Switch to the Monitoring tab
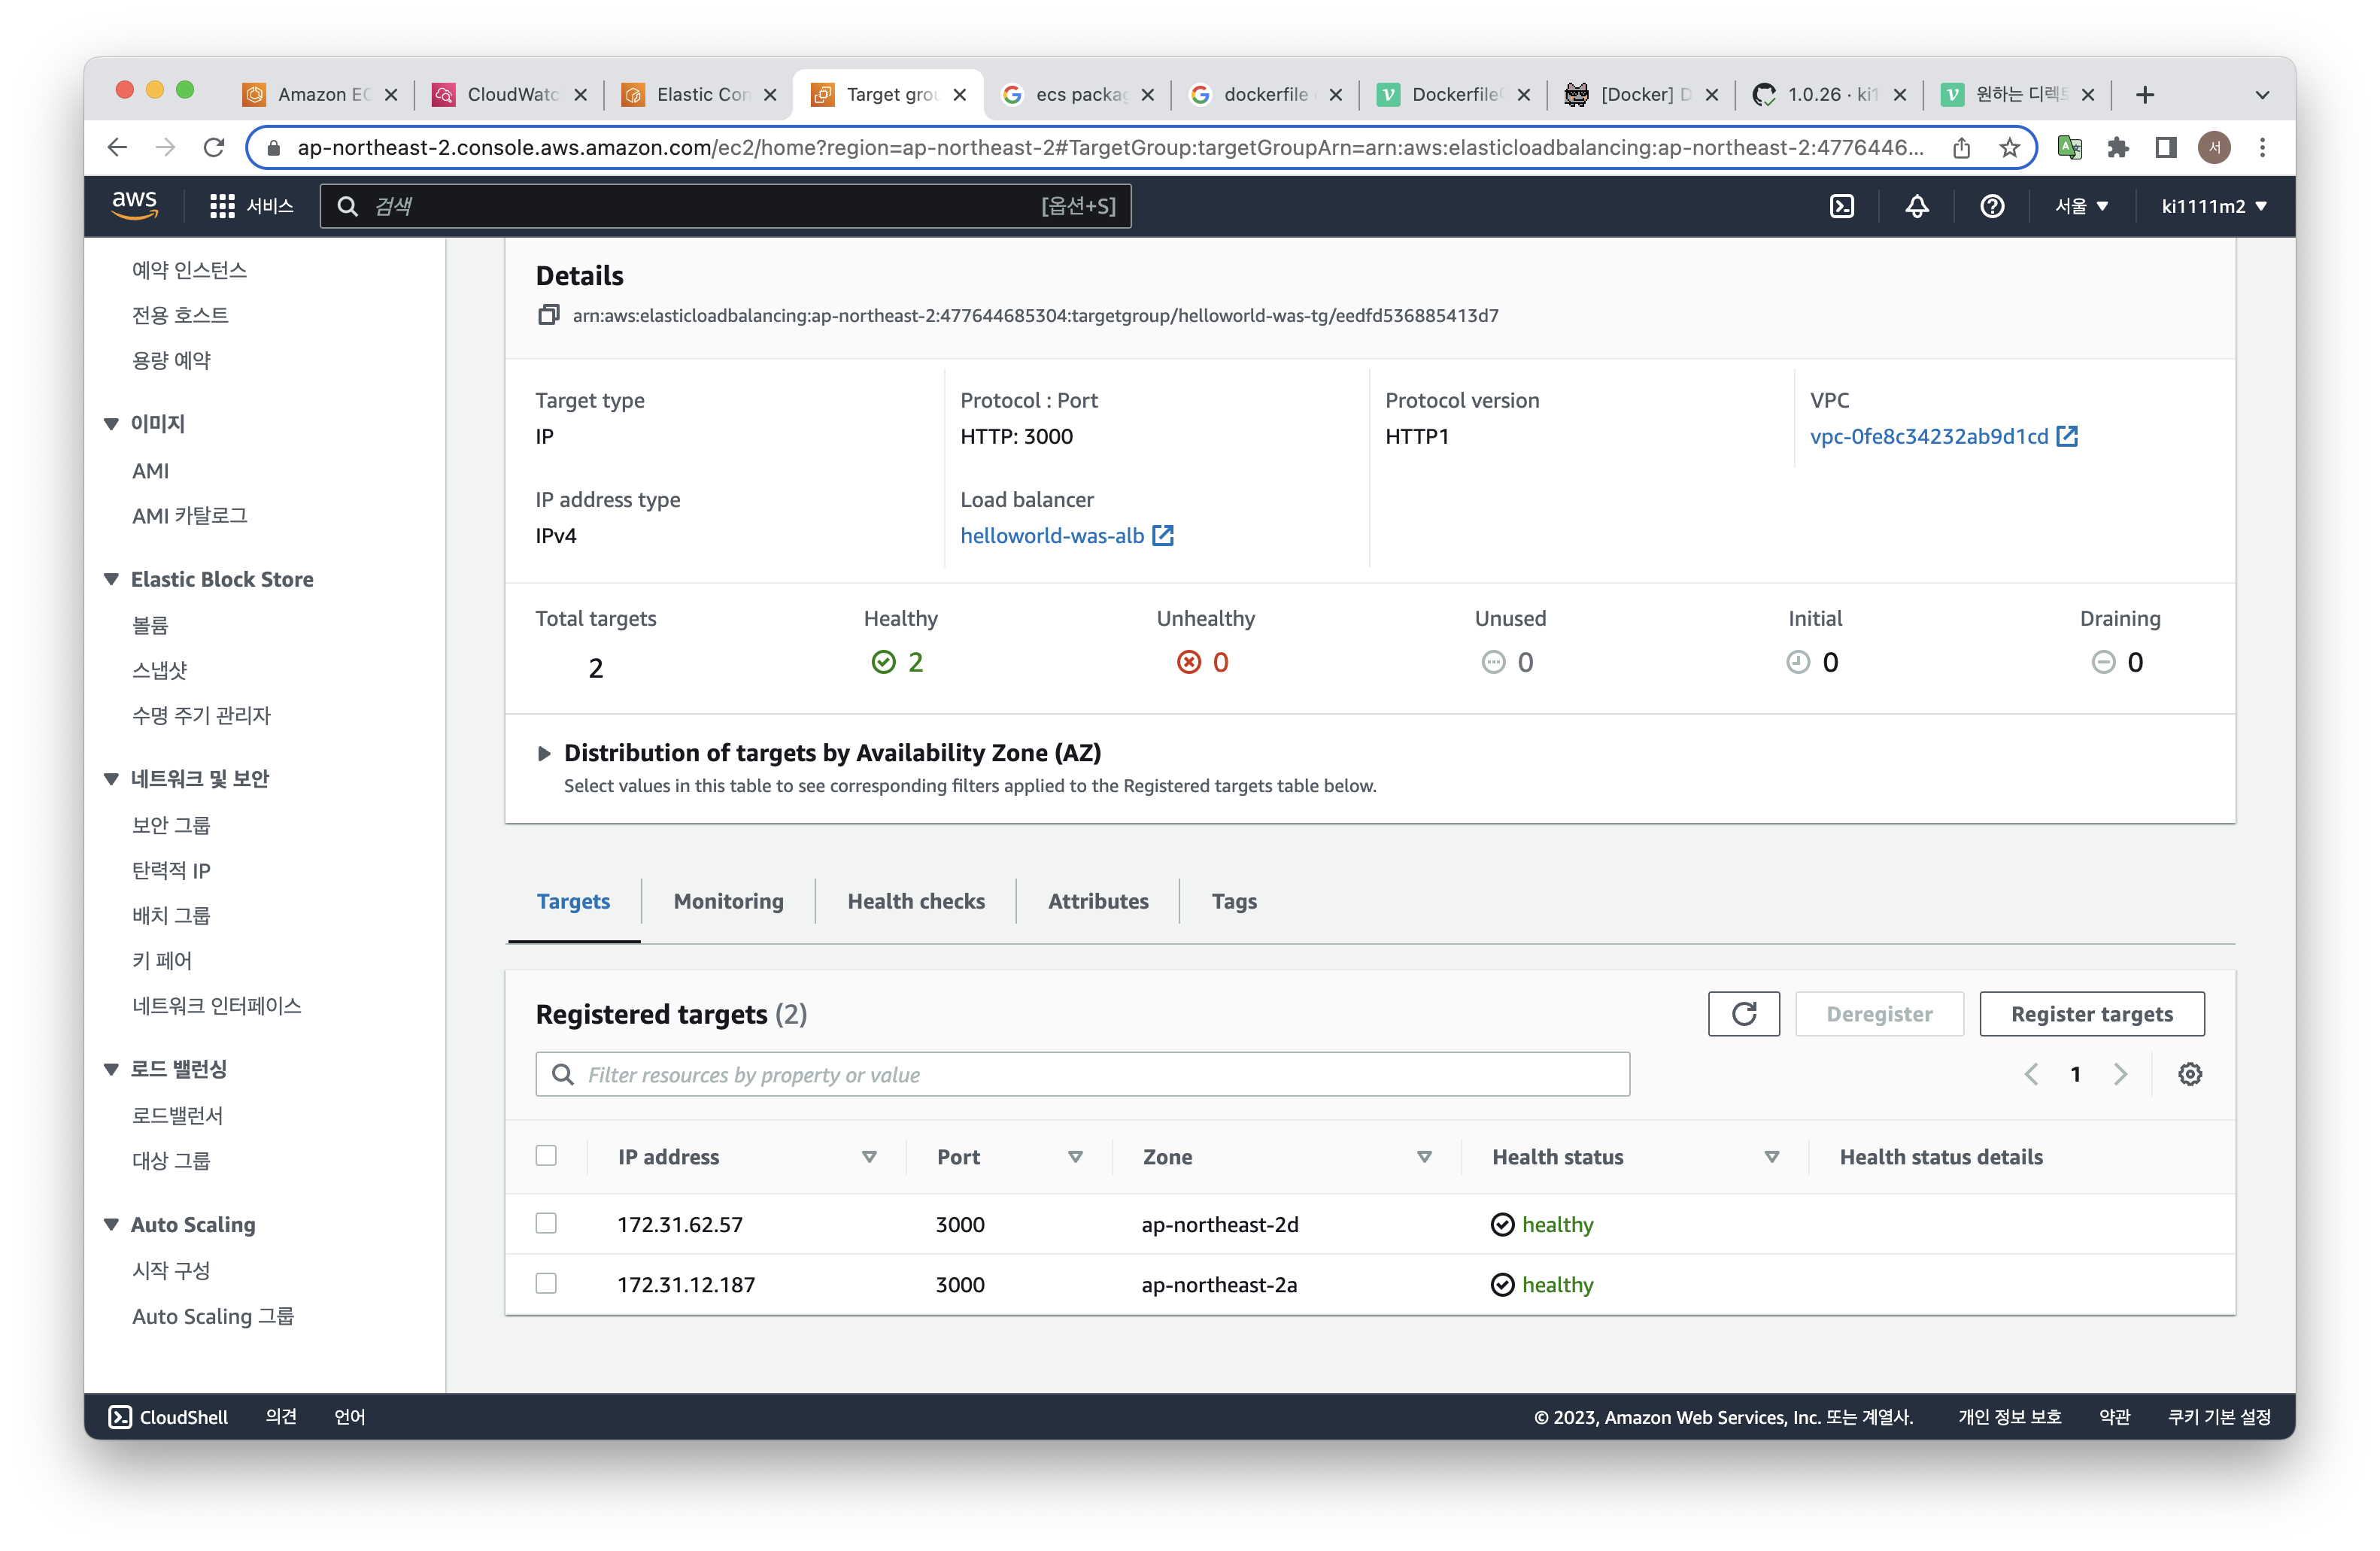 [728, 901]
